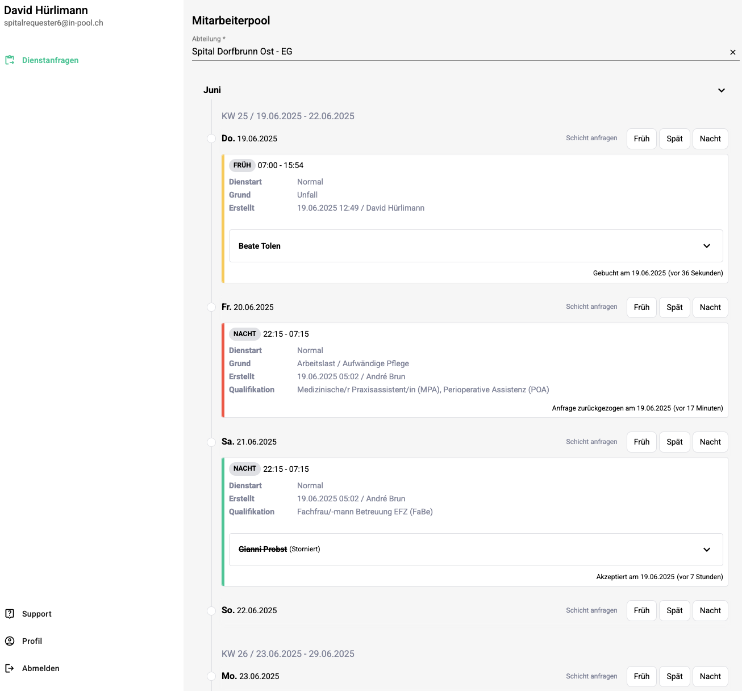Go to Dienstanfragen menu item

tap(50, 60)
